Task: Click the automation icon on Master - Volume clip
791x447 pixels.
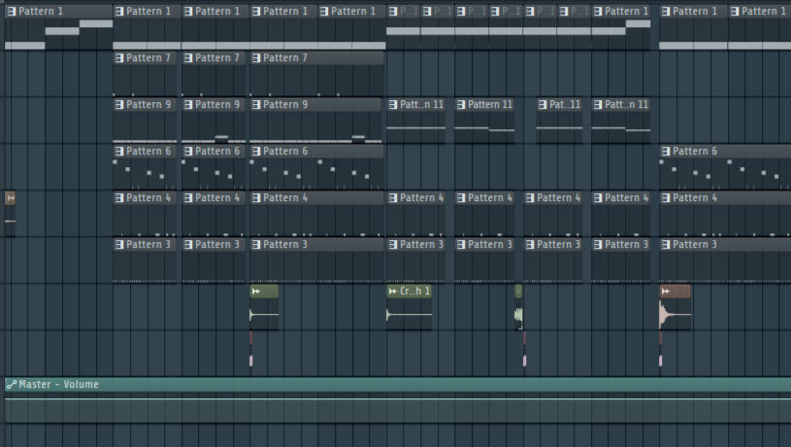Action: [12, 385]
